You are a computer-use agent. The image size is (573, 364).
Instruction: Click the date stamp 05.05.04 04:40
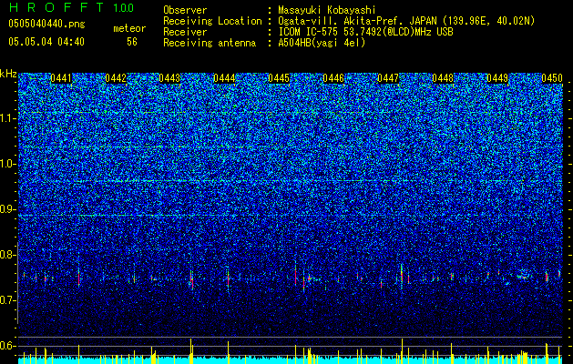coord(46,42)
